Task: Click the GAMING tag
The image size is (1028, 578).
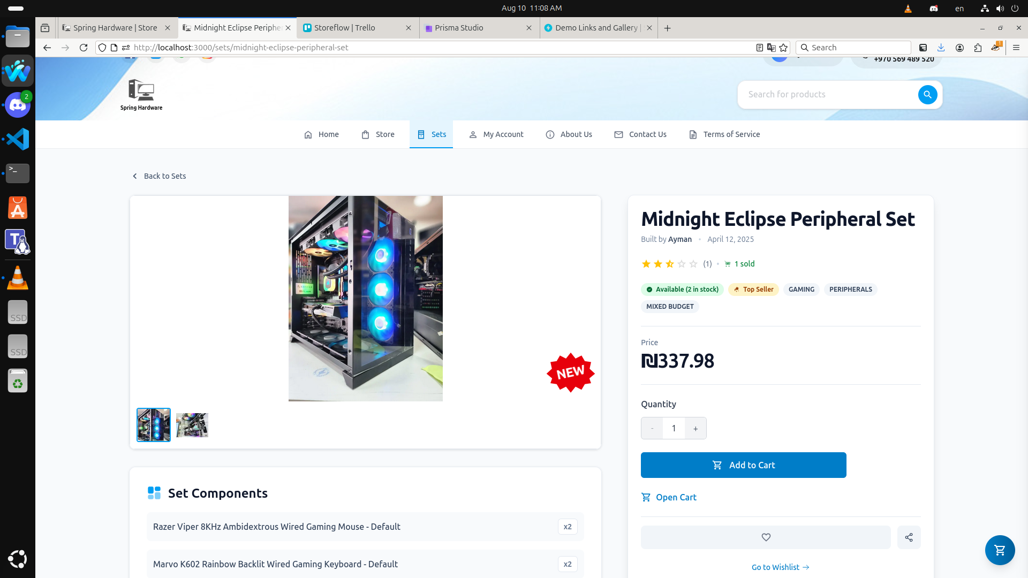Action: pyautogui.click(x=801, y=290)
